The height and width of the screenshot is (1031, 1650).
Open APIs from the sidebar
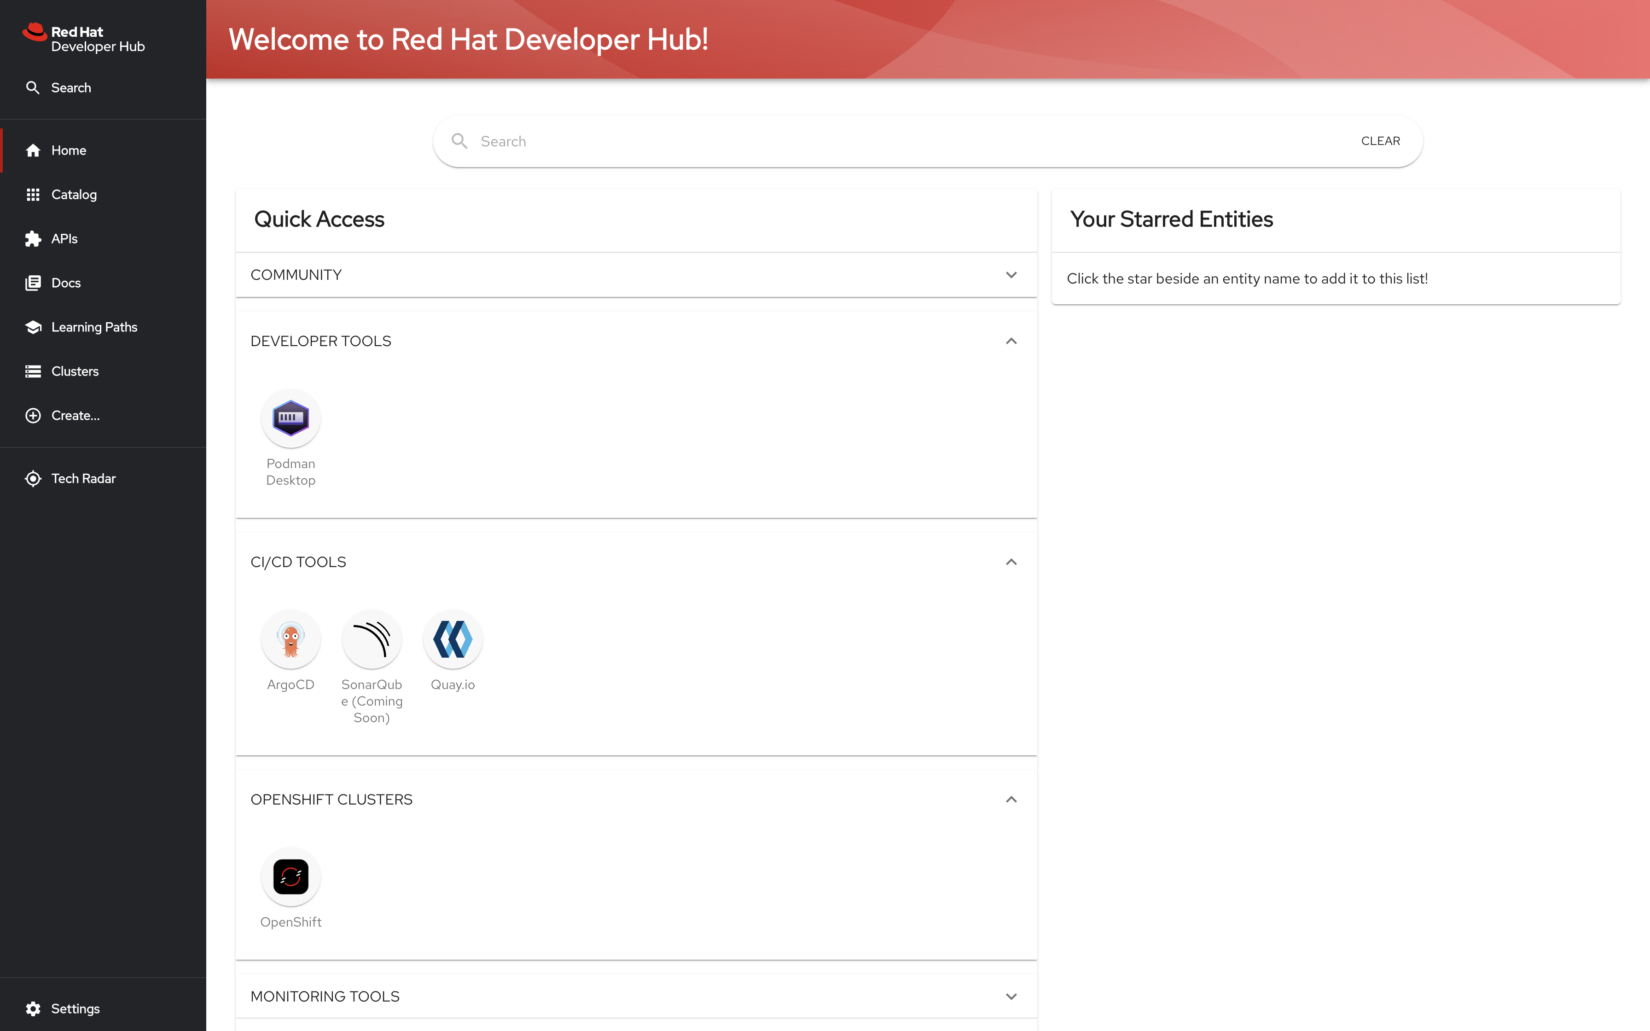[64, 239]
